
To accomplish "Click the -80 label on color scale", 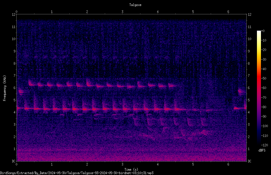I will (264, 107).
